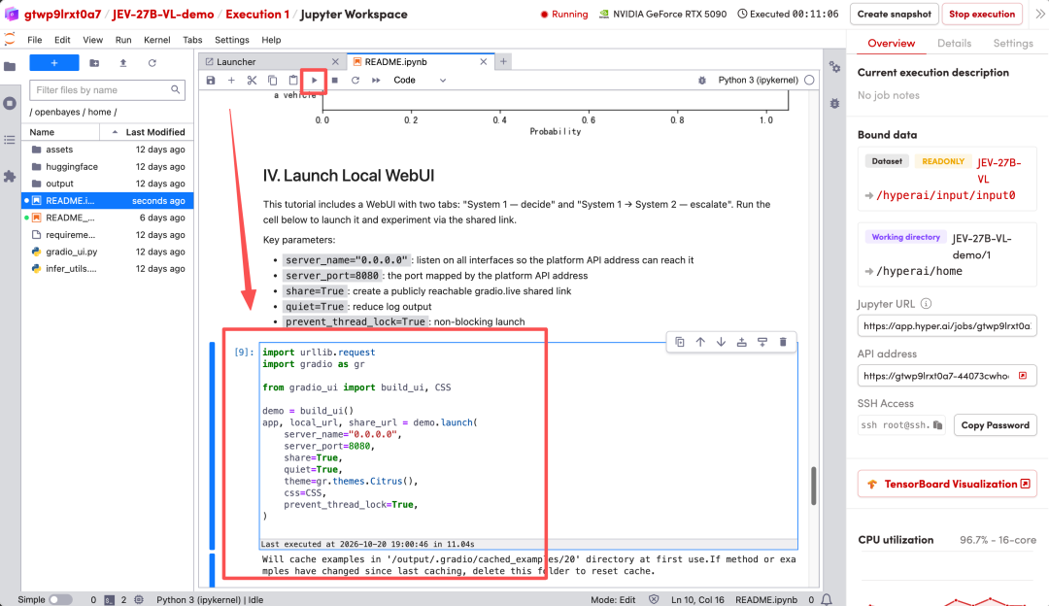
Task: Restart kernel and run all cells
Action: [x=376, y=81]
